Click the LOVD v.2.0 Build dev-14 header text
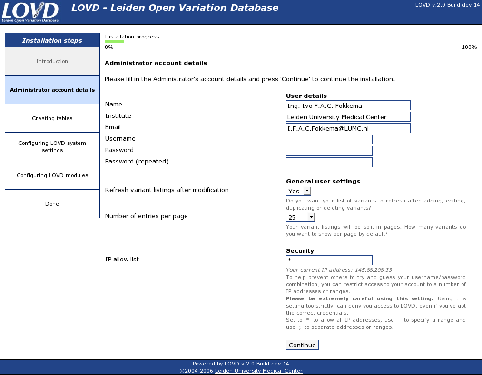The image size is (482, 375). click(x=447, y=5)
